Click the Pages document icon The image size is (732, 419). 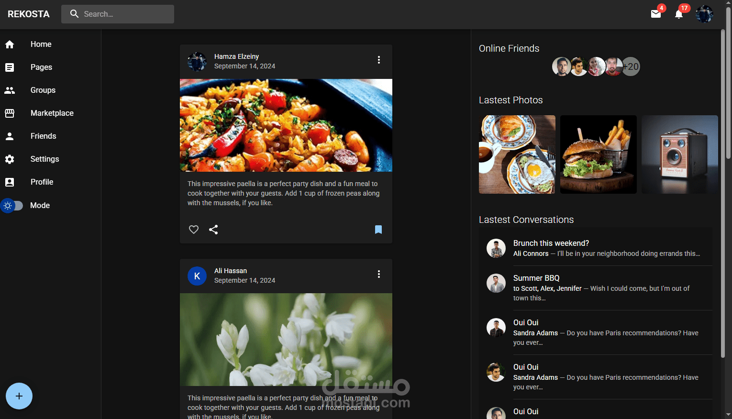10,67
